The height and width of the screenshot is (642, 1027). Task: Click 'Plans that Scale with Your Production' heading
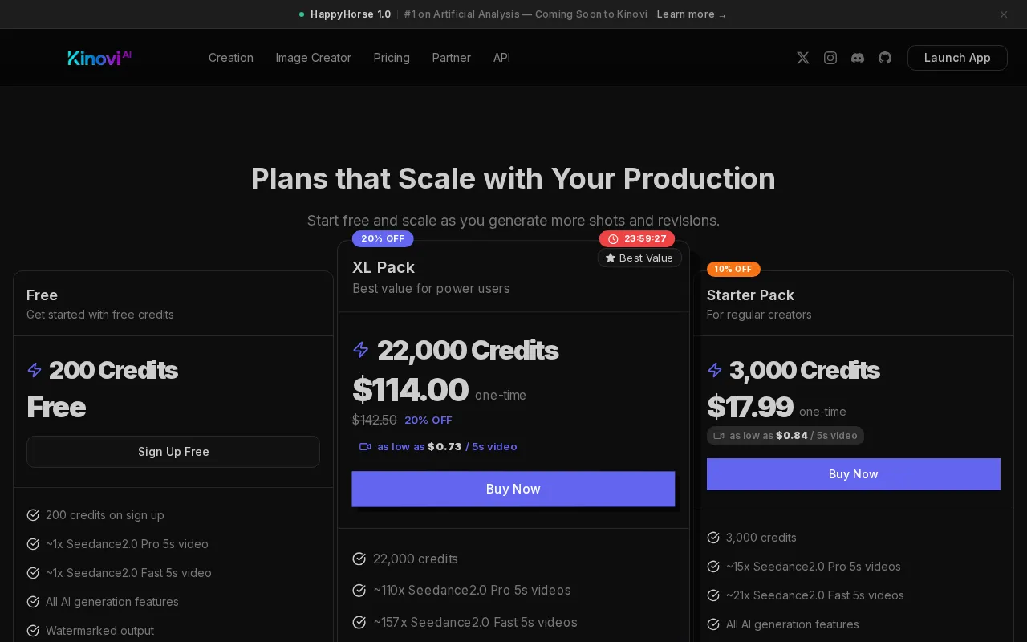513,178
